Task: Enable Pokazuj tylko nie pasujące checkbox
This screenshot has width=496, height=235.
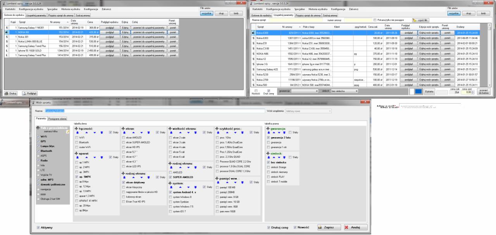Action: coord(374,20)
